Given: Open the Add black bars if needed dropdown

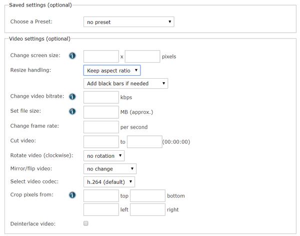Looking at the screenshot, I should [x=125, y=84].
